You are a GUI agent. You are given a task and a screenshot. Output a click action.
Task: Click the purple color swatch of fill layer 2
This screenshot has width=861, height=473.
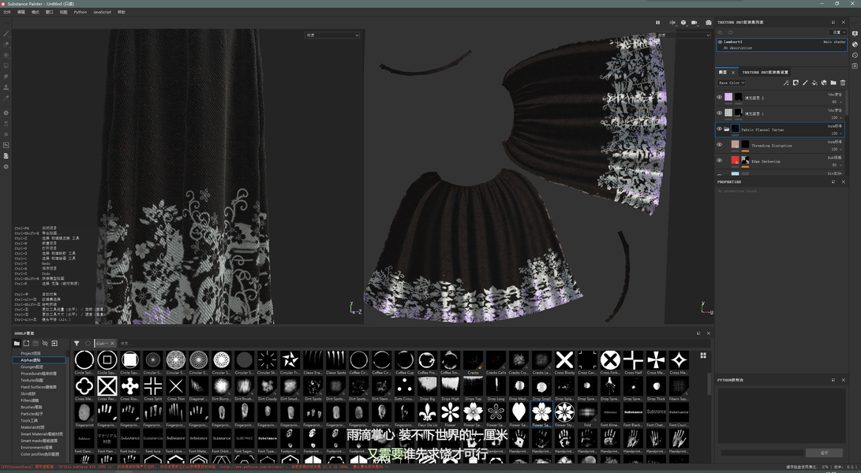pyautogui.click(x=728, y=97)
